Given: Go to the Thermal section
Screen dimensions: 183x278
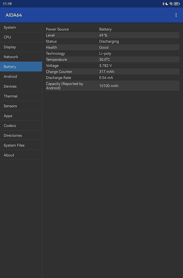Looking at the screenshot, I should click(21, 96).
